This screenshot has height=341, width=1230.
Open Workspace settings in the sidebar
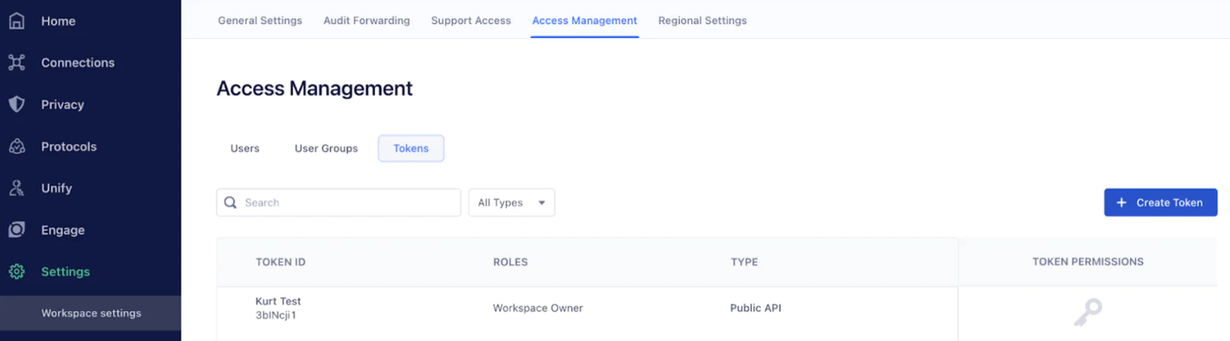click(91, 313)
